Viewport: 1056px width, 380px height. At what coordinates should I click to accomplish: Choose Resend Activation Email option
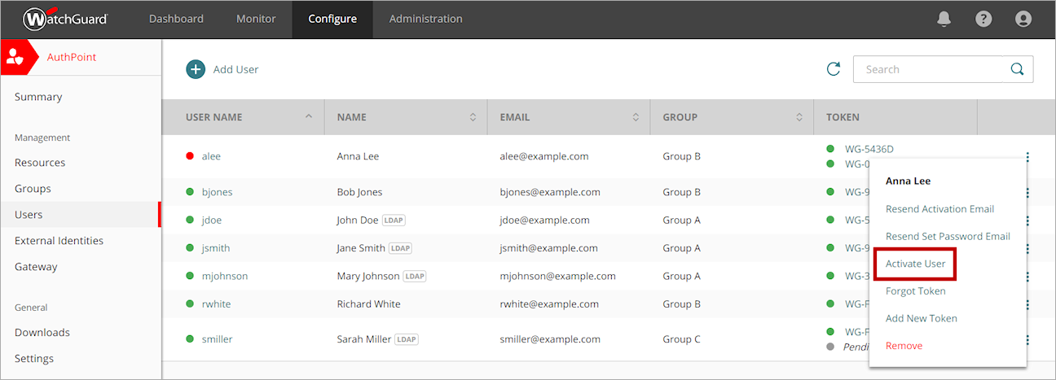pyautogui.click(x=939, y=209)
